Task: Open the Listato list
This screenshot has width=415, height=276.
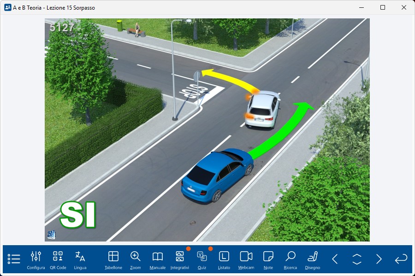Action: click(224, 259)
